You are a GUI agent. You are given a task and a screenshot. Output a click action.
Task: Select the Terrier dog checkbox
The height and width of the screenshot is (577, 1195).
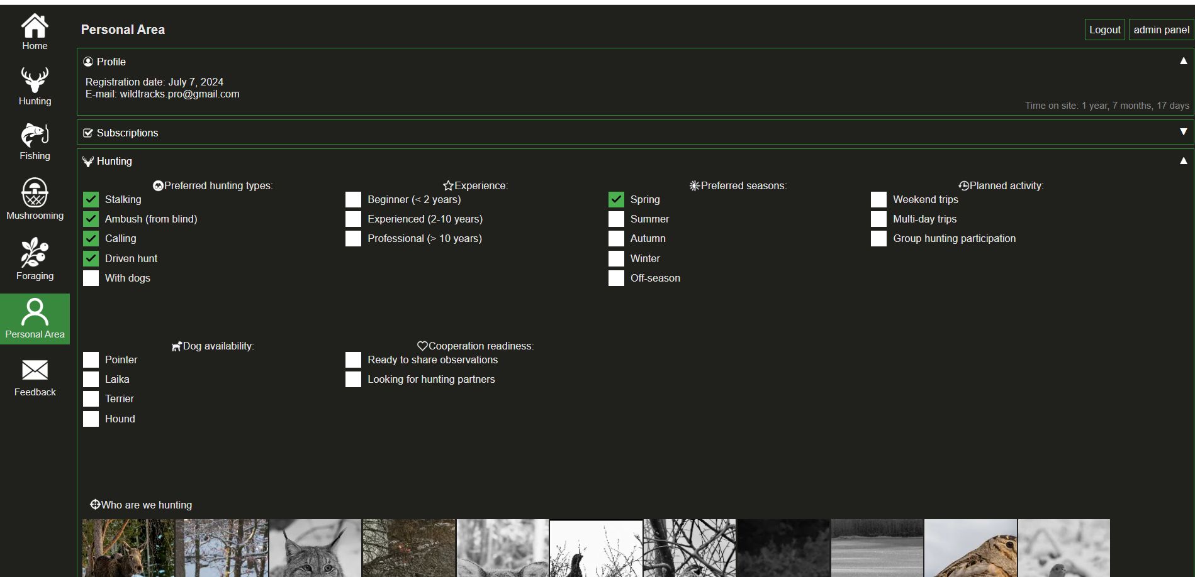click(91, 398)
